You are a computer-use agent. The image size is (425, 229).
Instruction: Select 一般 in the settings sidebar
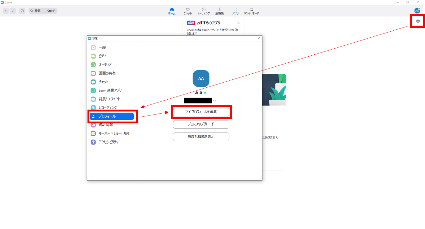[x=112, y=47]
